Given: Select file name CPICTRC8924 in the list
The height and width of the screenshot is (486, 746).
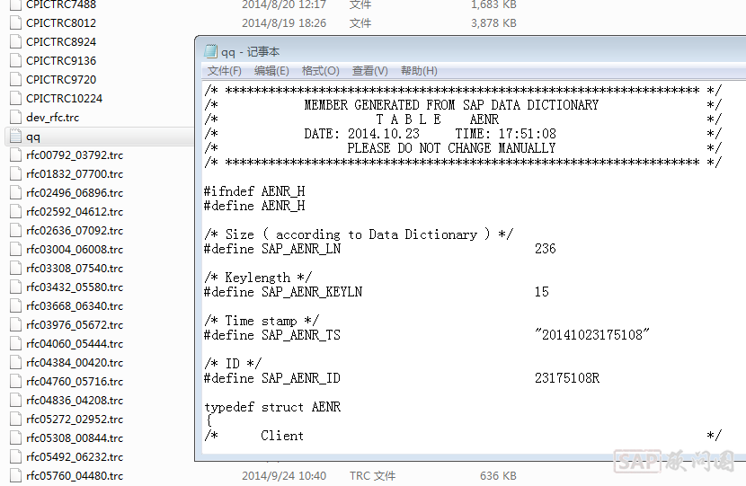Looking at the screenshot, I should tap(61, 42).
